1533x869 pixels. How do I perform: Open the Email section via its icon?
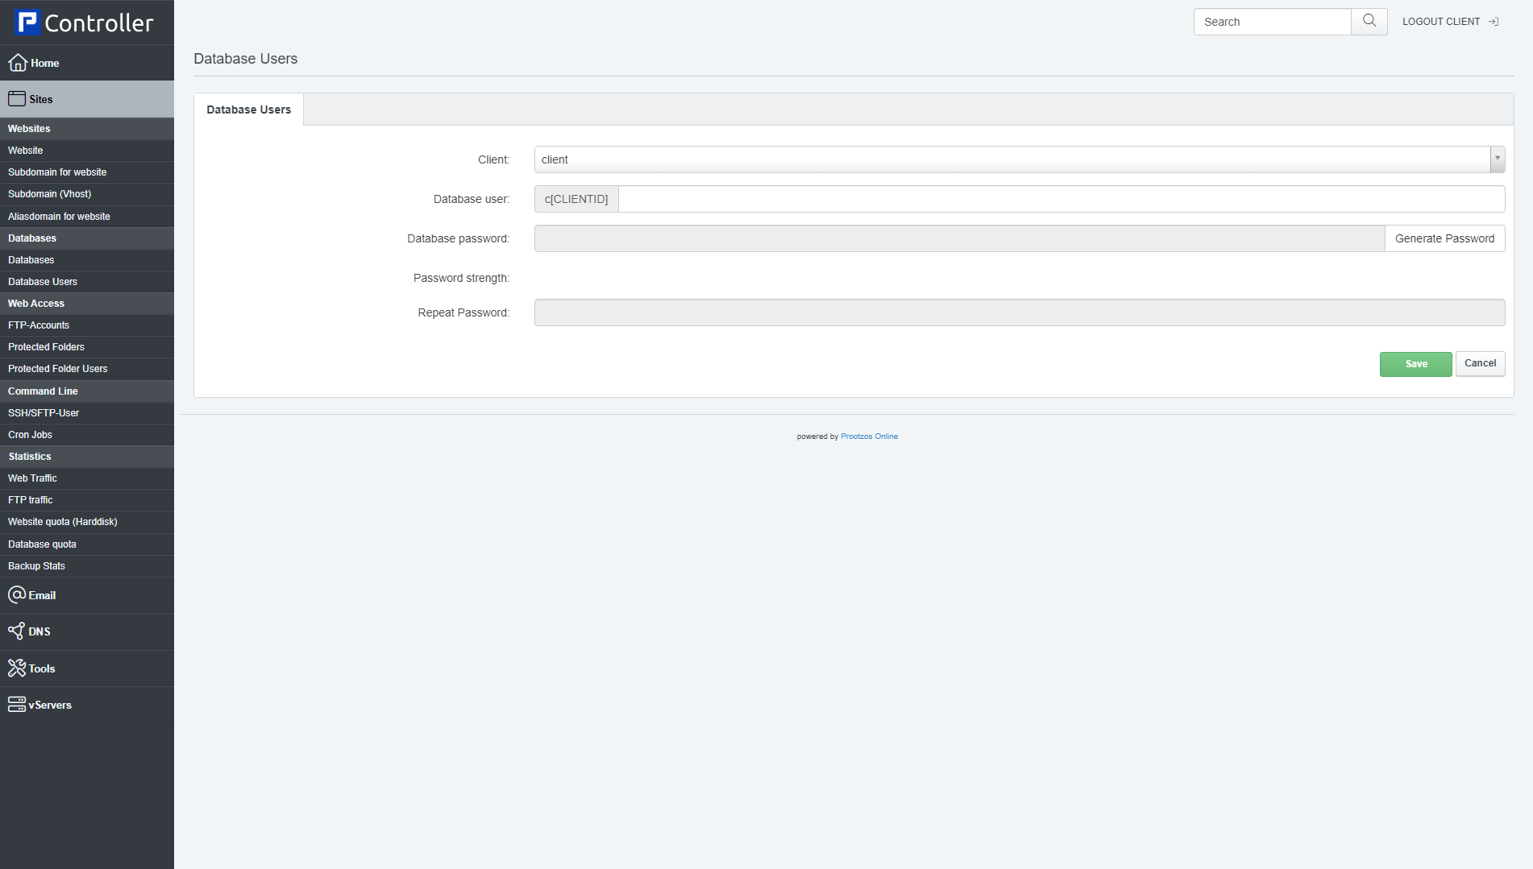[17, 594]
